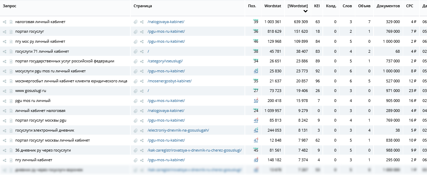This screenshot has height=175, width=427.
Task: Click document icon beside 'личный кабинет налоговая'
Action: click(11, 111)
